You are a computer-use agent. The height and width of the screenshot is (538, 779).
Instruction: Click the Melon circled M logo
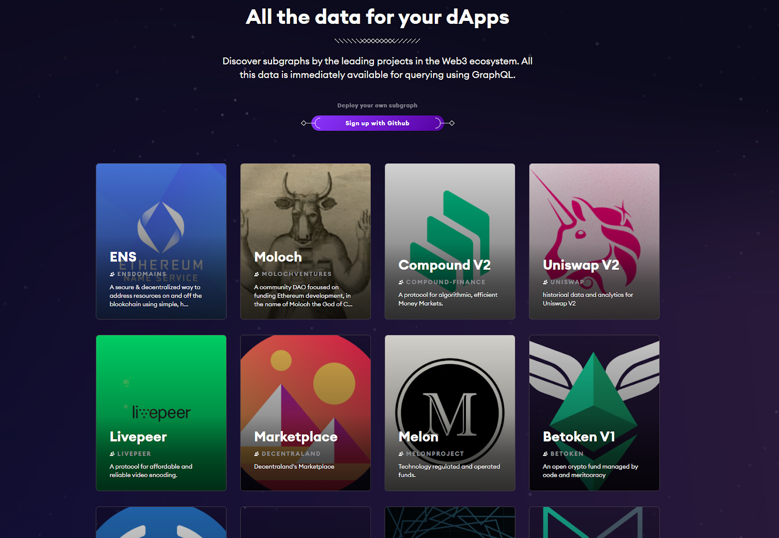coord(450,413)
